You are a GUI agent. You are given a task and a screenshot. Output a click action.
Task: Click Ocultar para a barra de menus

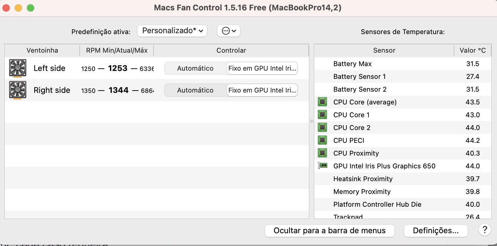pos(329,231)
